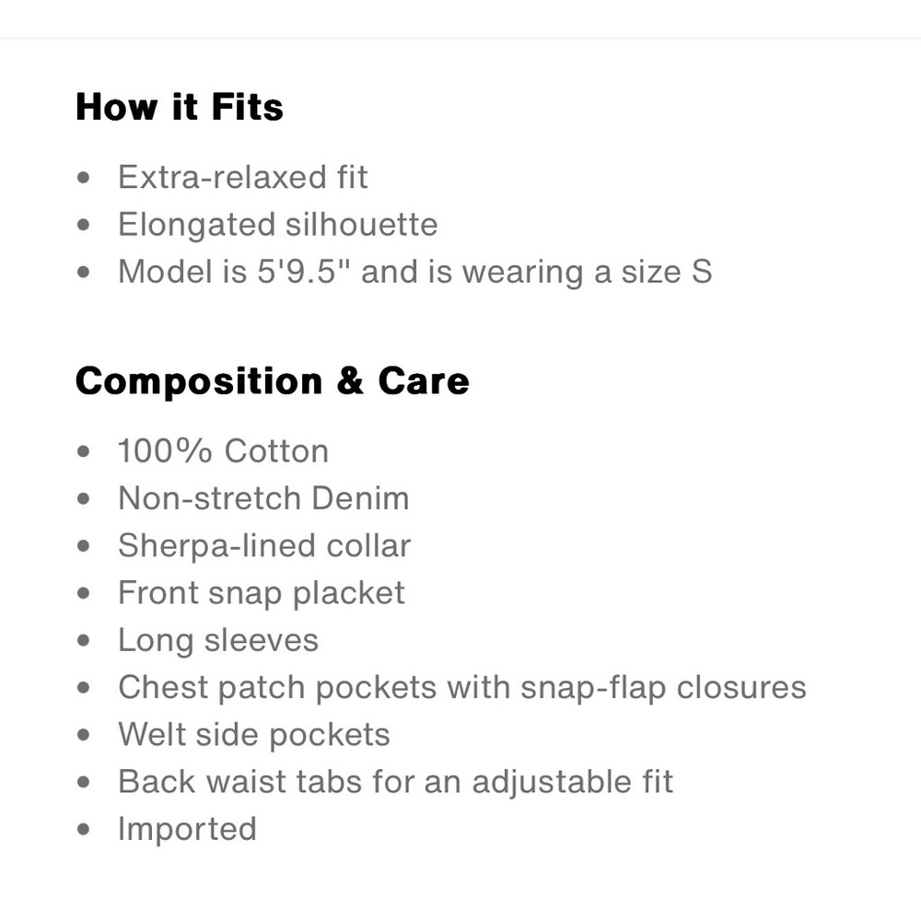Click the "Imported" list item
The image size is (921, 921).
[x=187, y=829]
